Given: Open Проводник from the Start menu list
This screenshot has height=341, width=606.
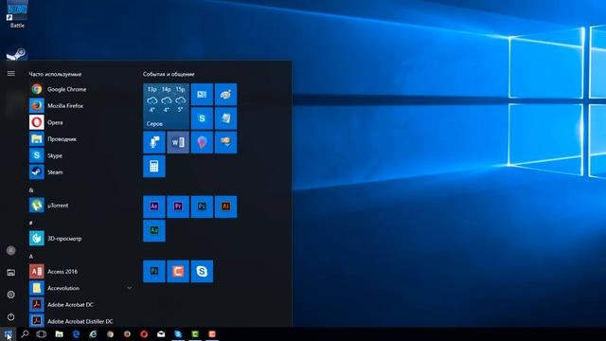Looking at the screenshot, I should (x=80, y=139).
